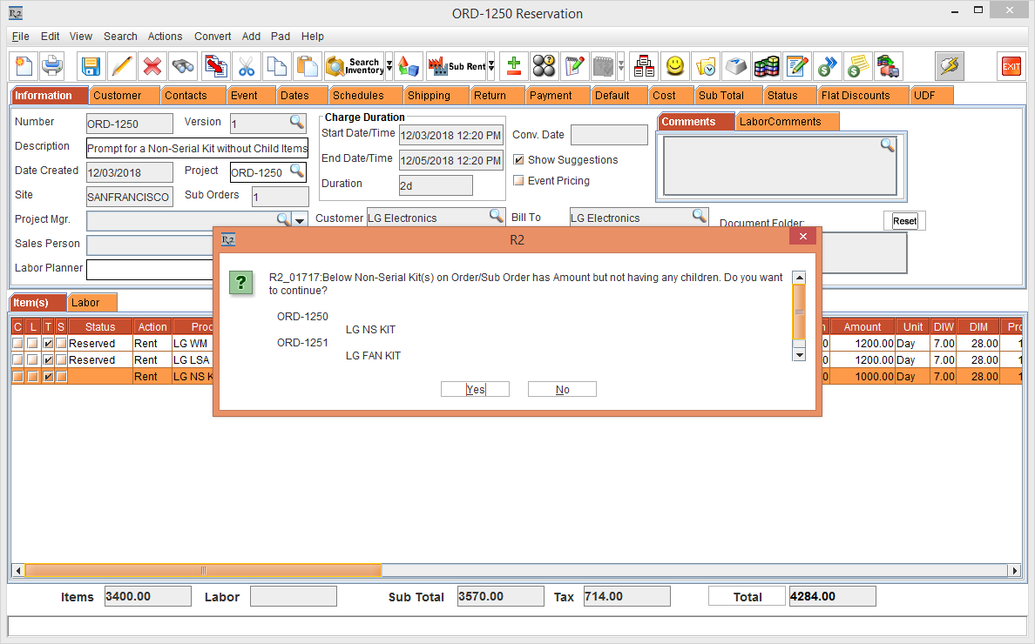1035x644 pixels.
Task: Click the pencil edit icon
Action: 121,66
